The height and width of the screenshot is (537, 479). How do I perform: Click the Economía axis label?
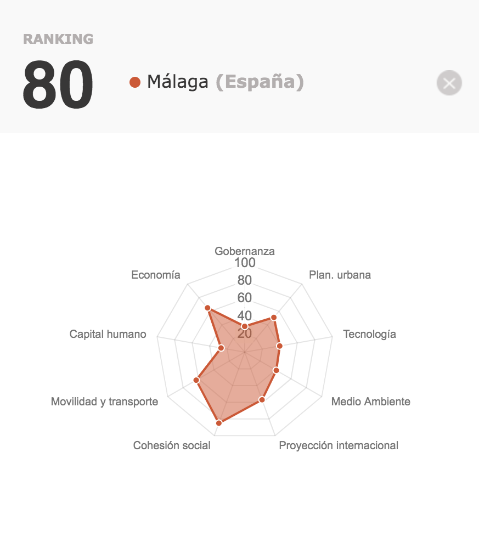pyautogui.click(x=156, y=275)
